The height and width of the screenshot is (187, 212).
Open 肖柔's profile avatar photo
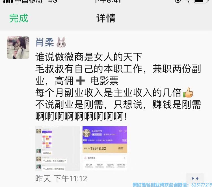pos(18,48)
